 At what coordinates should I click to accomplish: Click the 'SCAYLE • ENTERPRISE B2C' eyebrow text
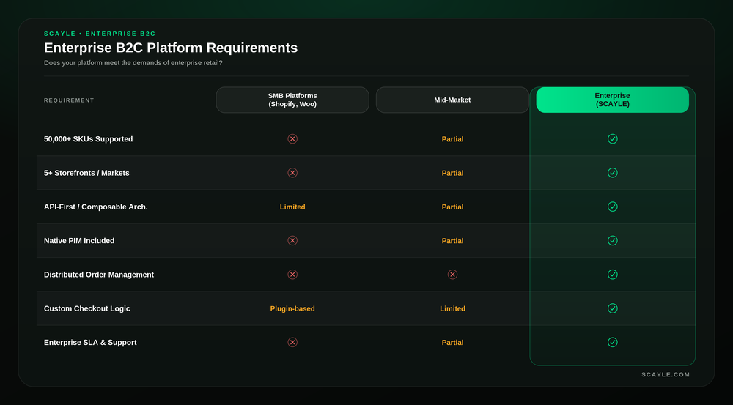pos(100,34)
